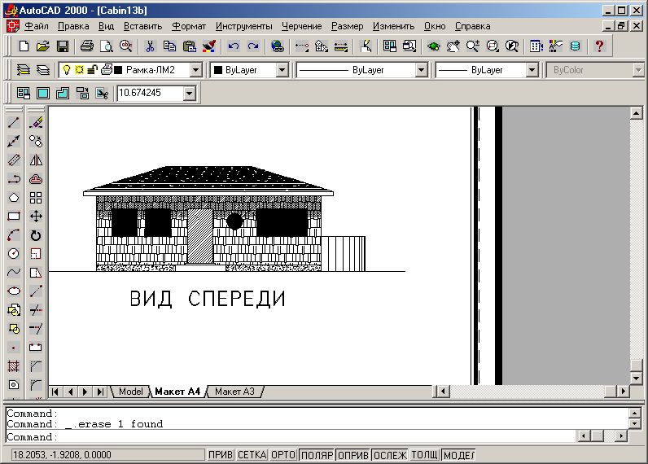
Task: Open Print Preview
Action: click(106, 46)
